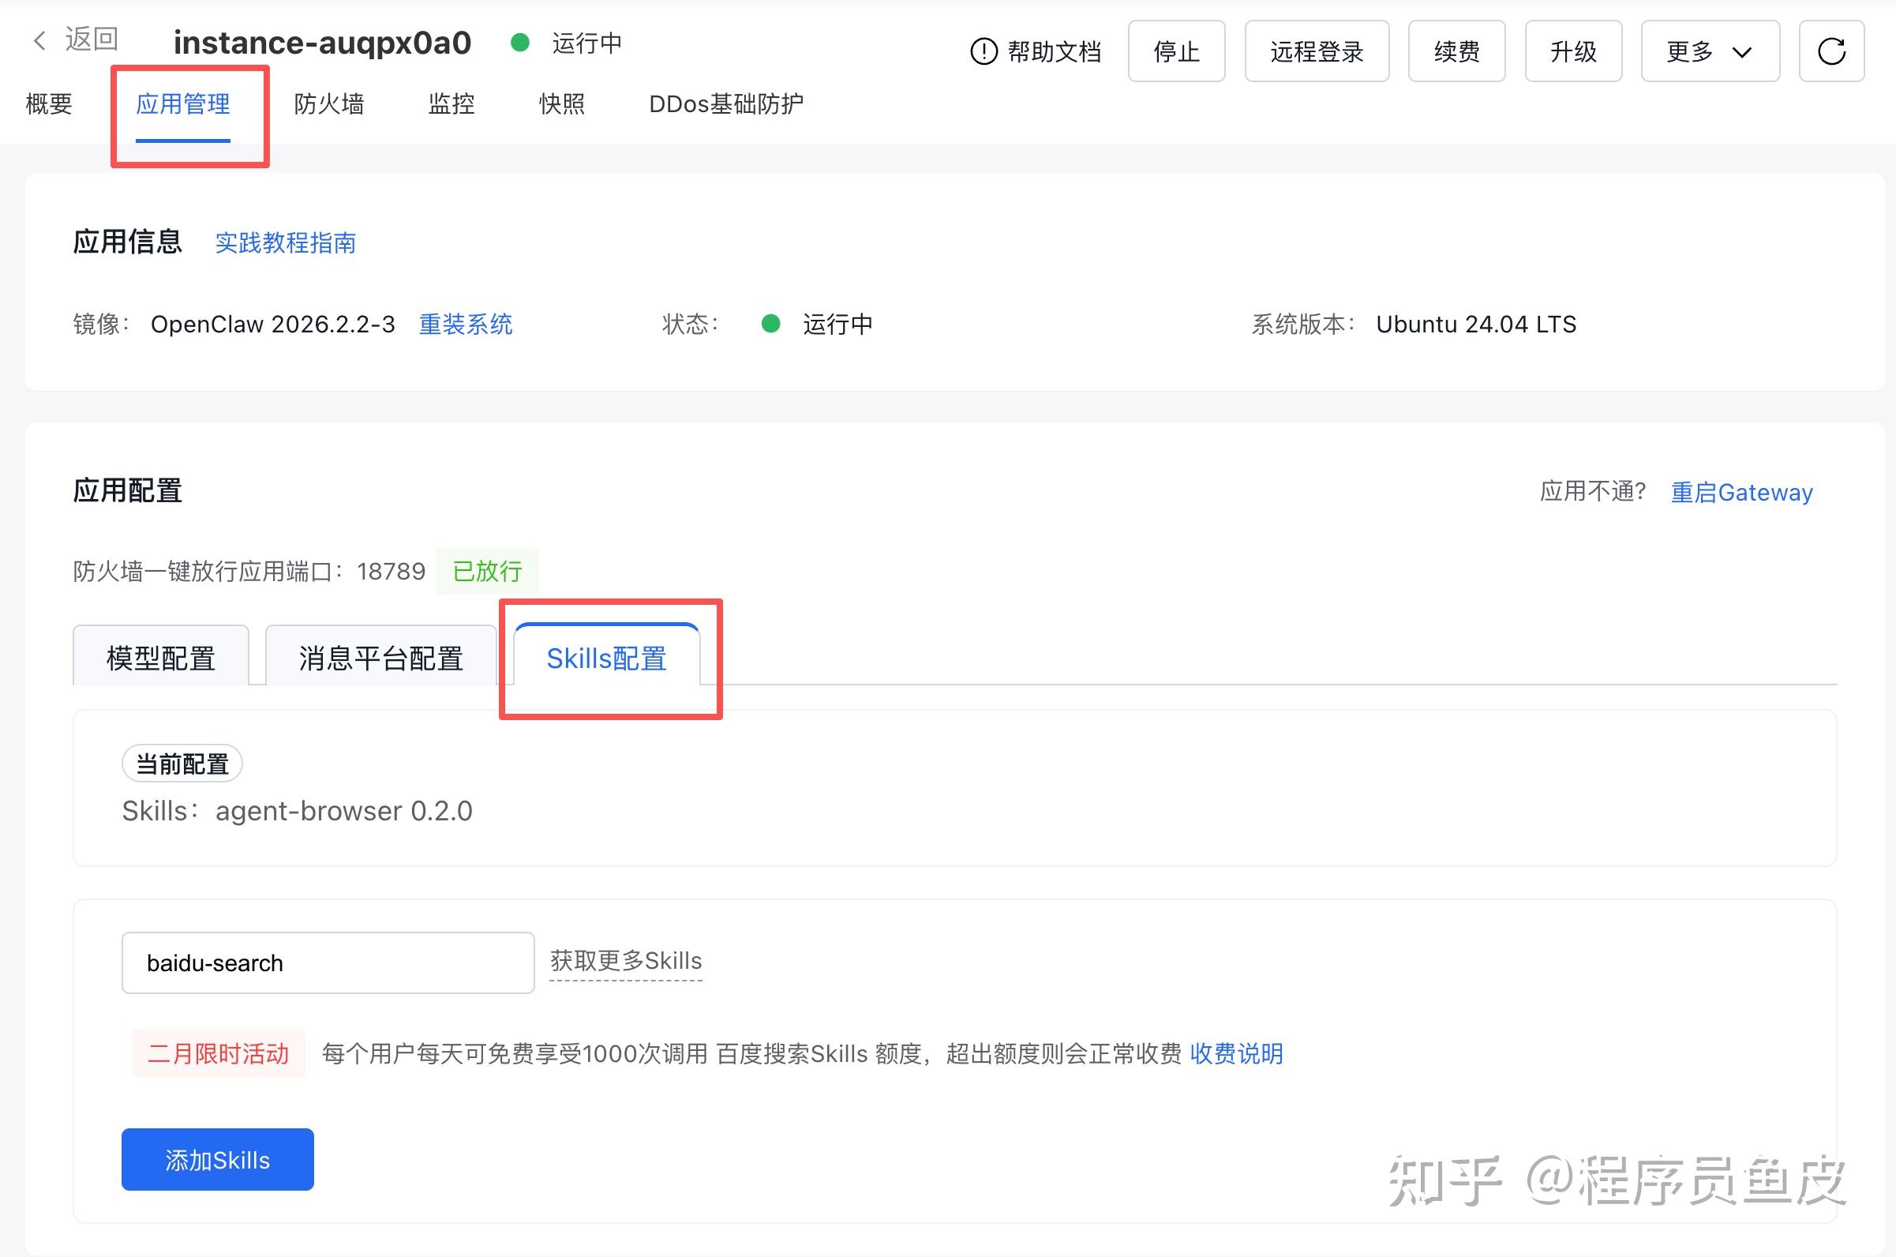
Task: Focus the baidu-search skills input field
Action: [327, 962]
